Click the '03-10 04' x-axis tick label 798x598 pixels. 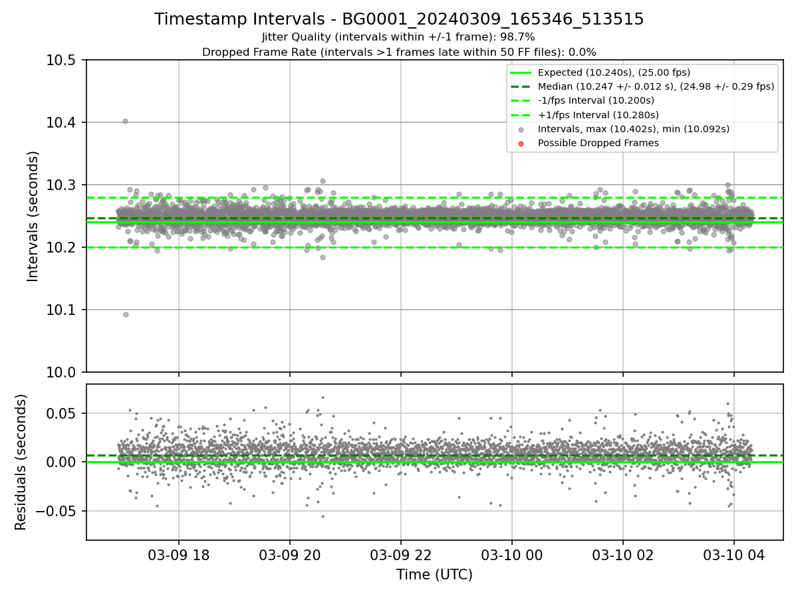[x=733, y=554]
